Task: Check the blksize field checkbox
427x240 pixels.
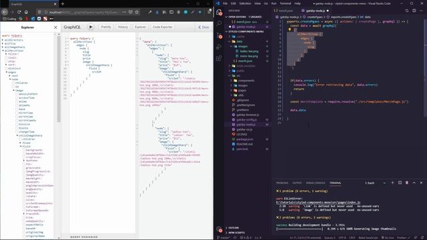Action: pyautogui.click(x=17, y=124)
